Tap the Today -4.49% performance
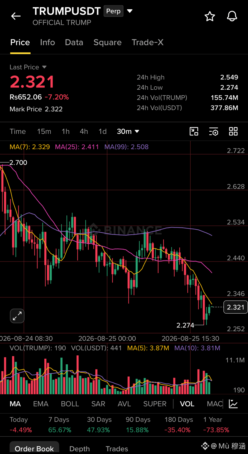 (x=21, y=425)
